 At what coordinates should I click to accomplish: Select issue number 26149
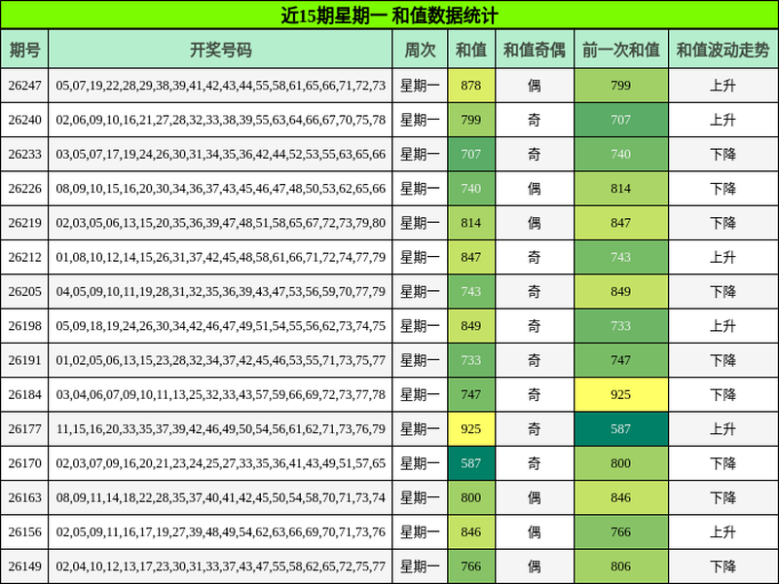[x=24, y=566]
